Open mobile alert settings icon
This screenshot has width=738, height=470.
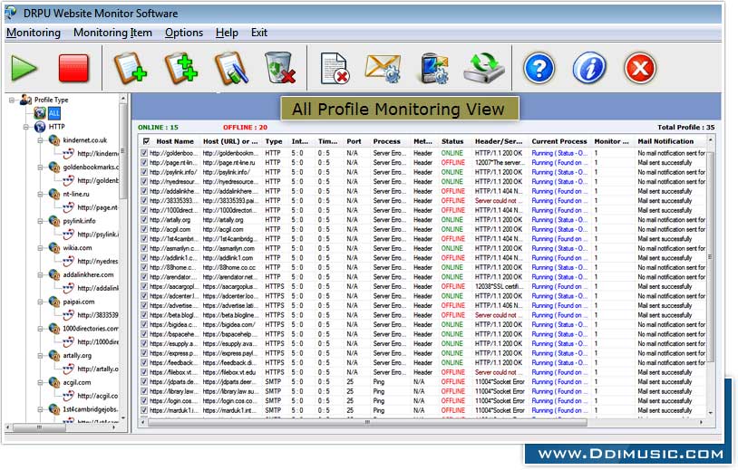433,69
